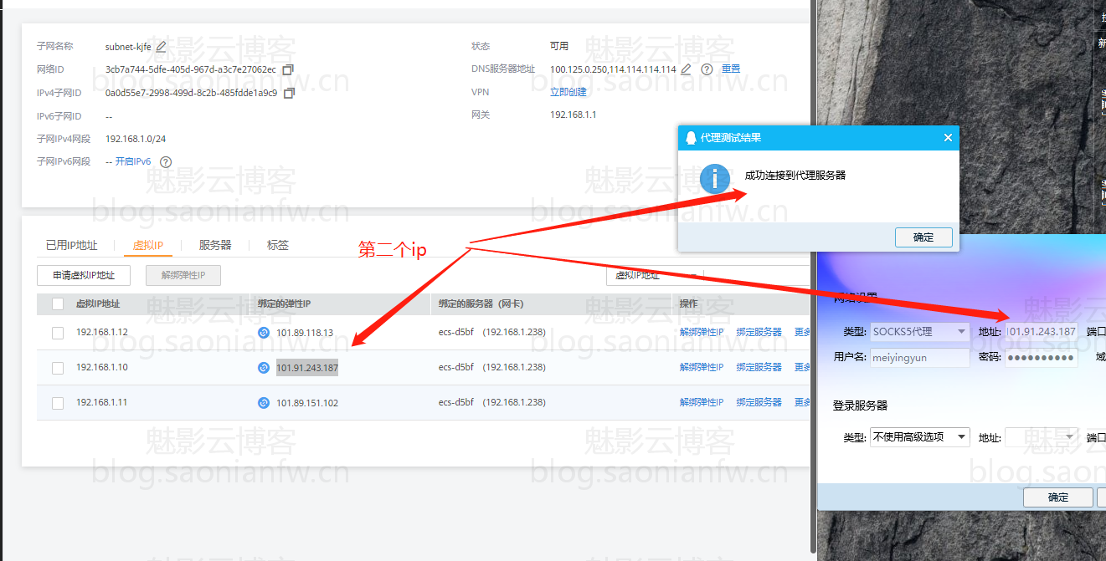1106x561 pixels.
Task: Open help tooltip beside DNS server address
Action: [707, 69]
